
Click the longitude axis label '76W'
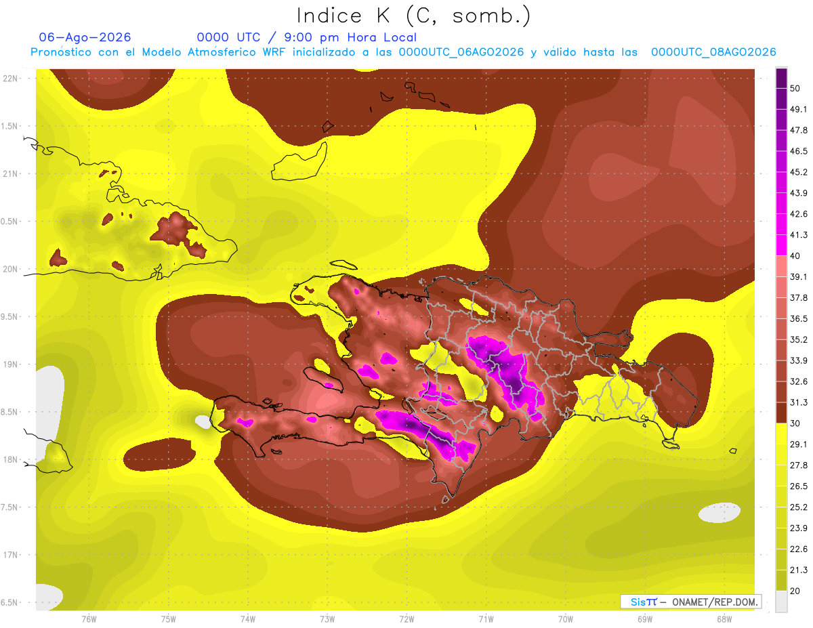click(x=89, y=619)
